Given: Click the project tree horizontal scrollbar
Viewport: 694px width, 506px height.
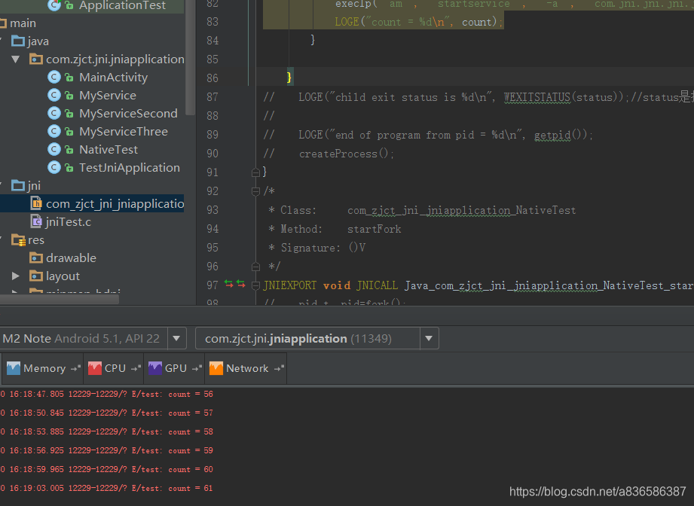Looking at the screenshot, I should coord(60,300).
